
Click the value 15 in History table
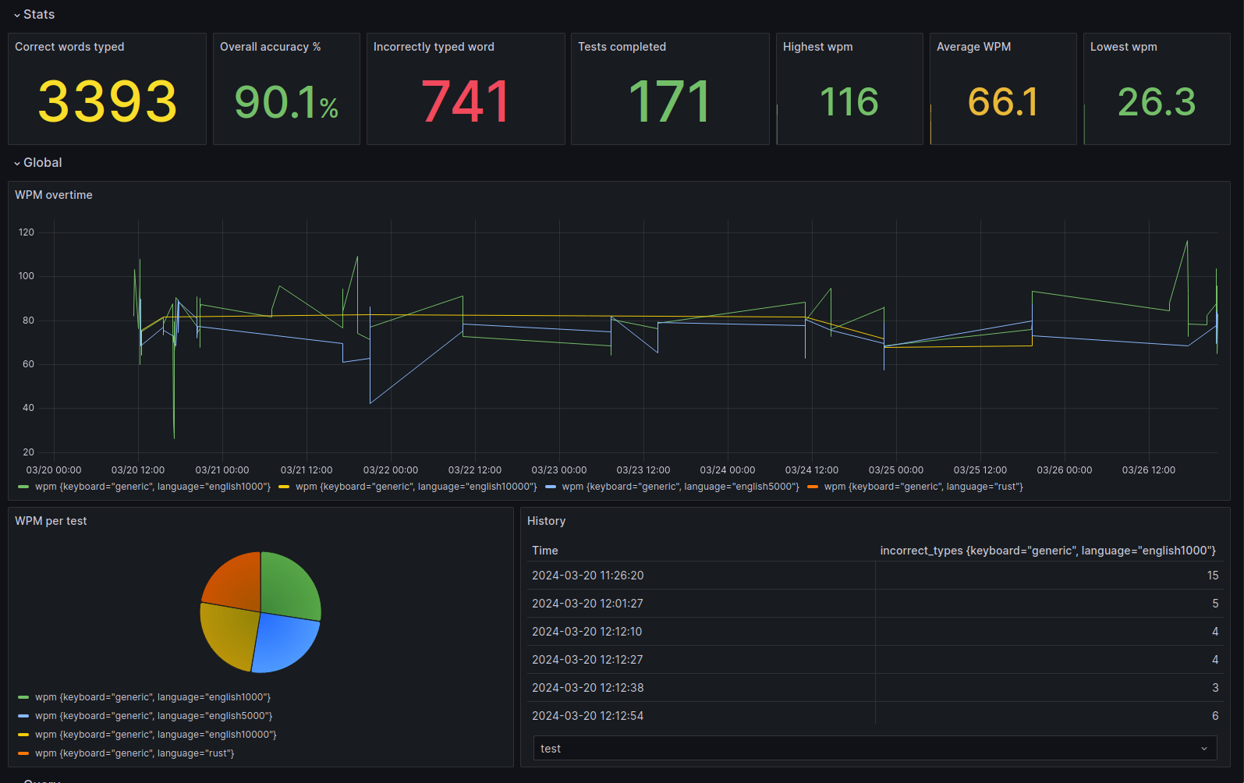click(x=1212, y=576)
